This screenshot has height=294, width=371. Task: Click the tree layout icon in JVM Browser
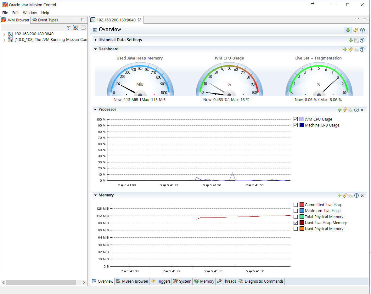[69, 28]
